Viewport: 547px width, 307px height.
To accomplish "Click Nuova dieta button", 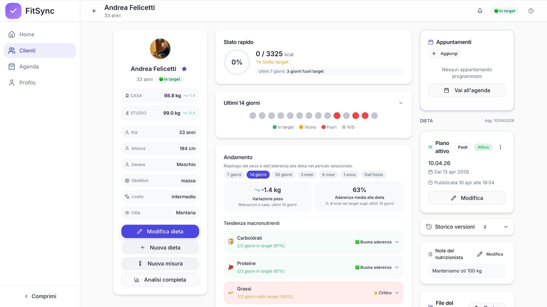I will click(x=160, y=248).
